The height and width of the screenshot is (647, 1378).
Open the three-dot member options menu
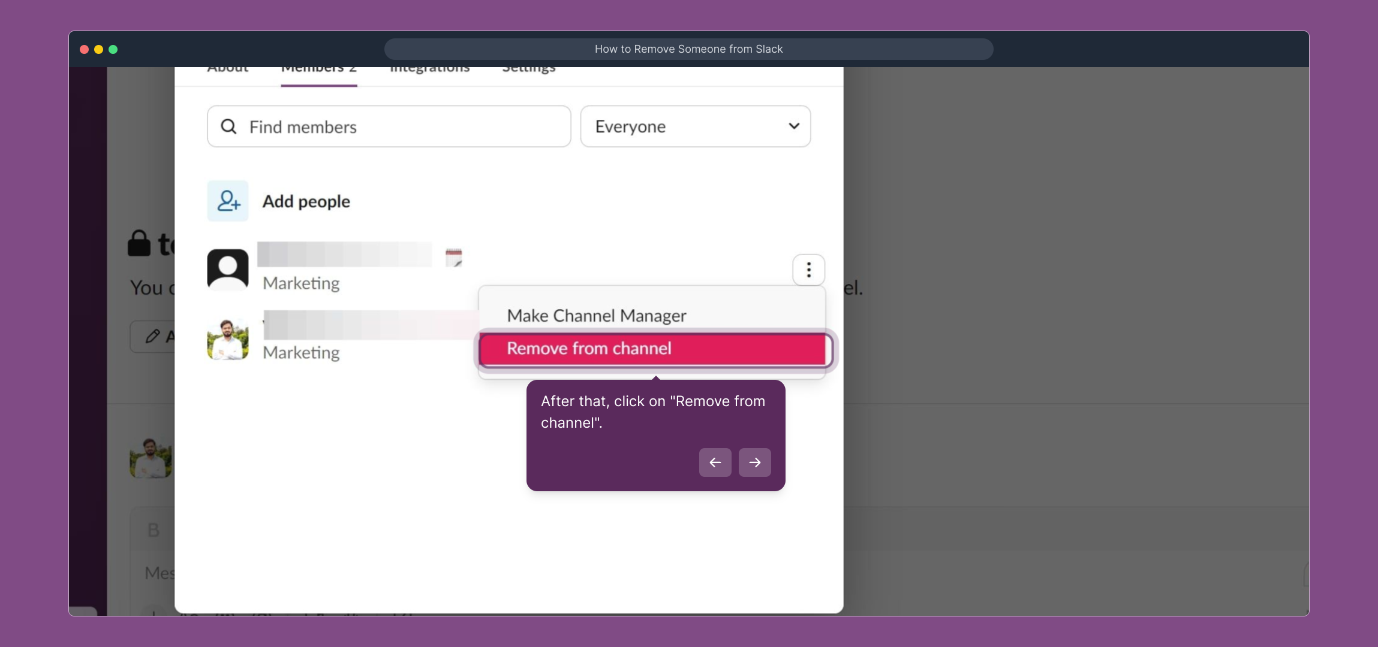coord(809,270)
